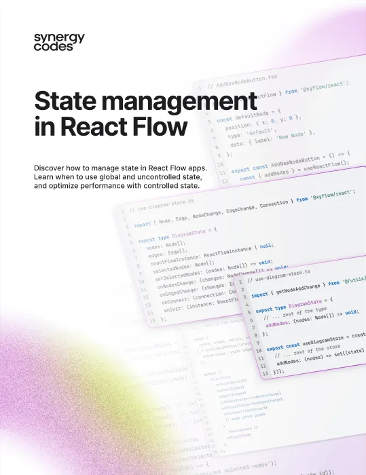Click the 'onInit: (instance:' code line

coord(201,305)
